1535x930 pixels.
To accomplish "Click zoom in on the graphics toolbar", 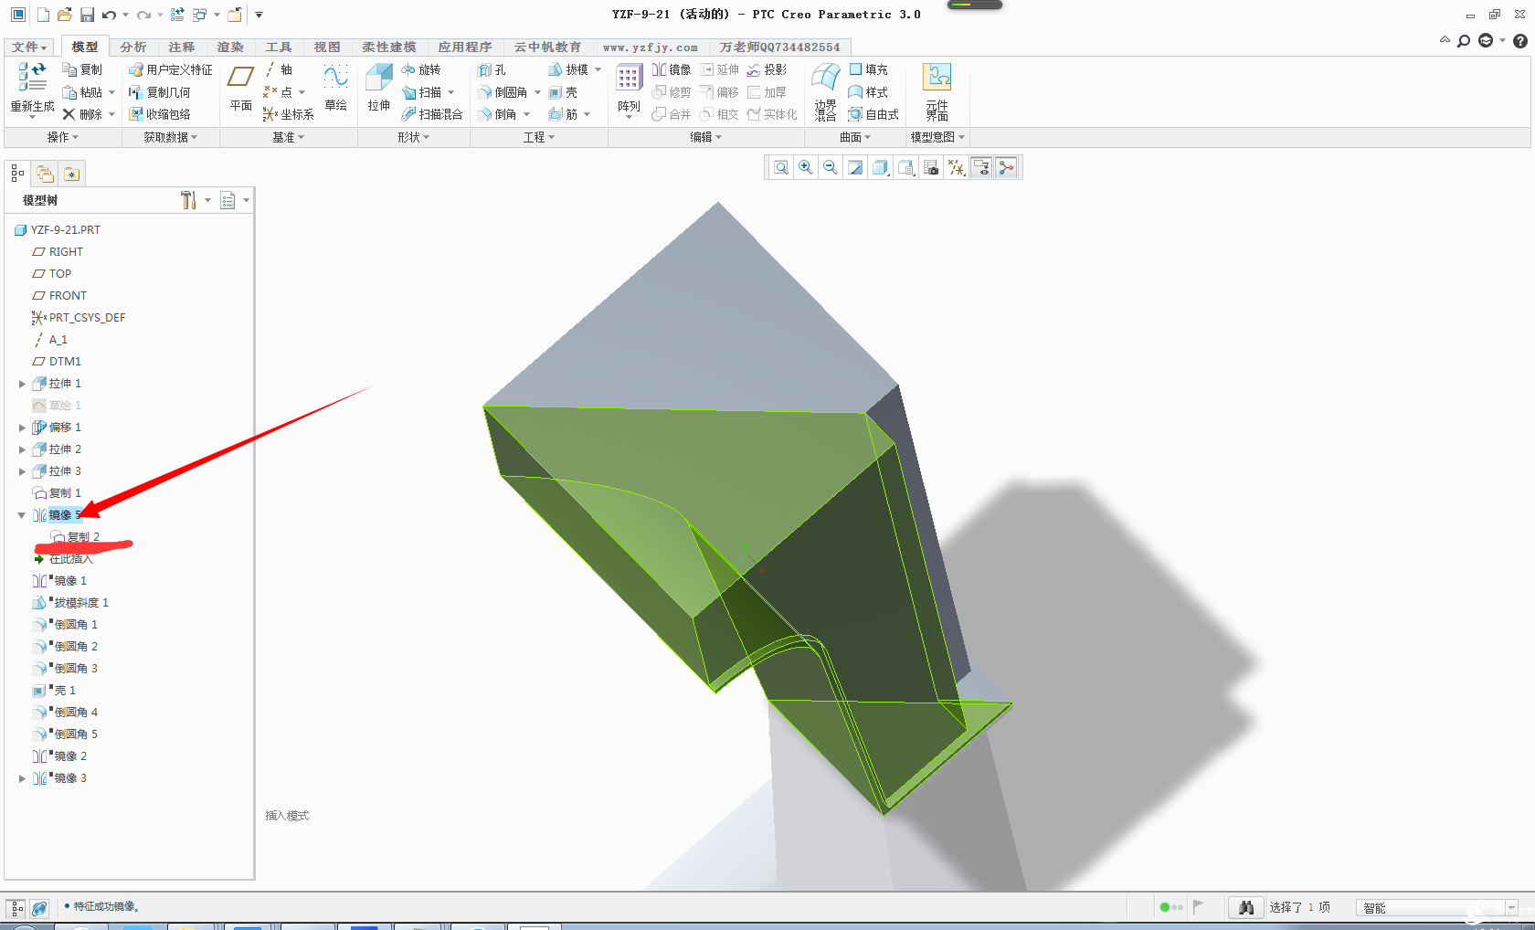I will point(806,167).
